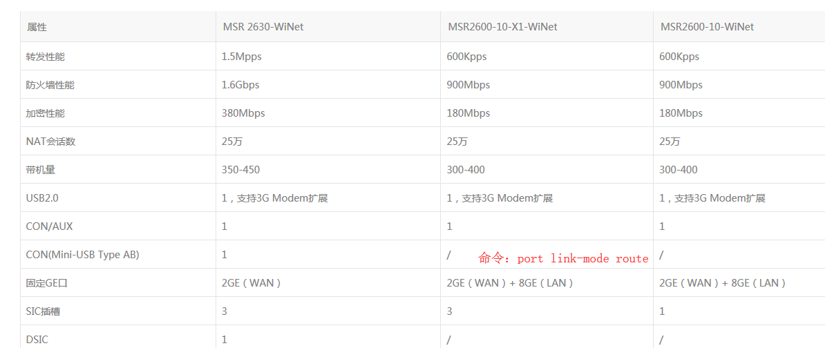
Task: Select the SIC插槽 row label
Action: coord(43,311)
